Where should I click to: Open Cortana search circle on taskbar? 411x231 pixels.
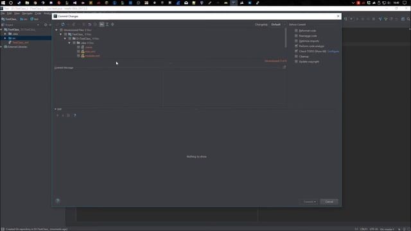tap(11, 3)
